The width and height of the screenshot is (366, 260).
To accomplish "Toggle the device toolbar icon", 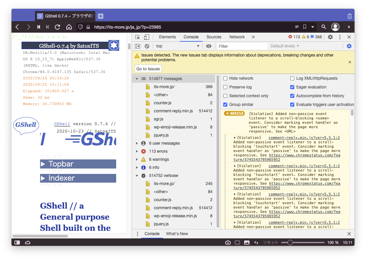I will 146,37.
